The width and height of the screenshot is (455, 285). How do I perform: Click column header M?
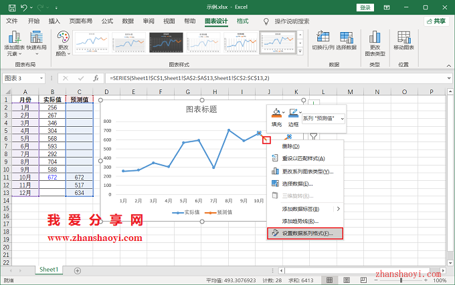tap(350, 91)
